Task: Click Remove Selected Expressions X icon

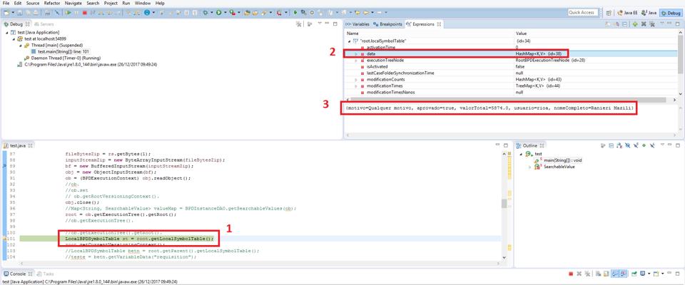Action: 644,24
